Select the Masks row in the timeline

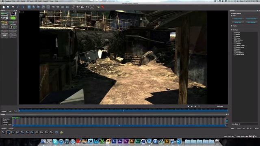tap(5, 121)
